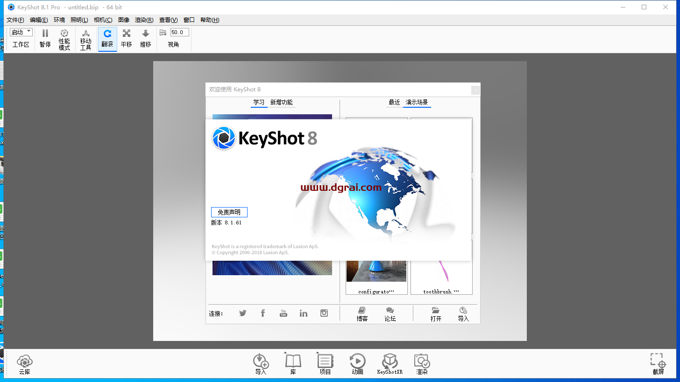The width and height of the screenshot is (680, 382).
Task: Open KeyShot's Twitter page
Action: pyautogui.click(x=242, y=313)
